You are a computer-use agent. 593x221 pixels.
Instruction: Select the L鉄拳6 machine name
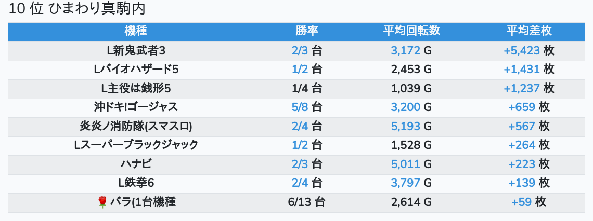[x=136, y=183]
